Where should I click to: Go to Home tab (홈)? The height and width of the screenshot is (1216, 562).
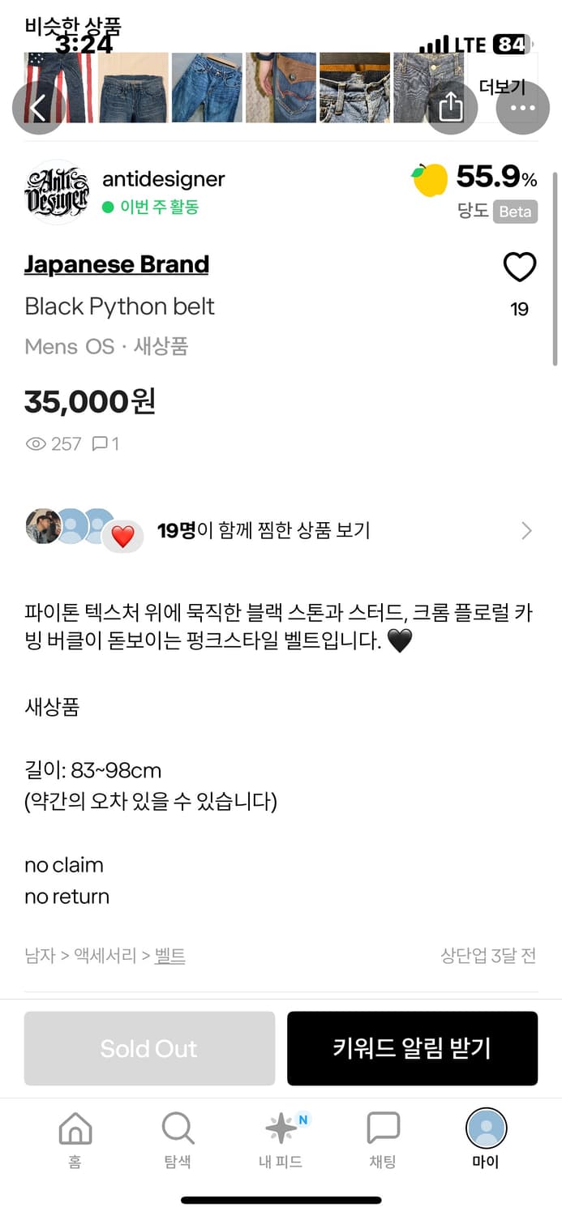point(75,1139)
